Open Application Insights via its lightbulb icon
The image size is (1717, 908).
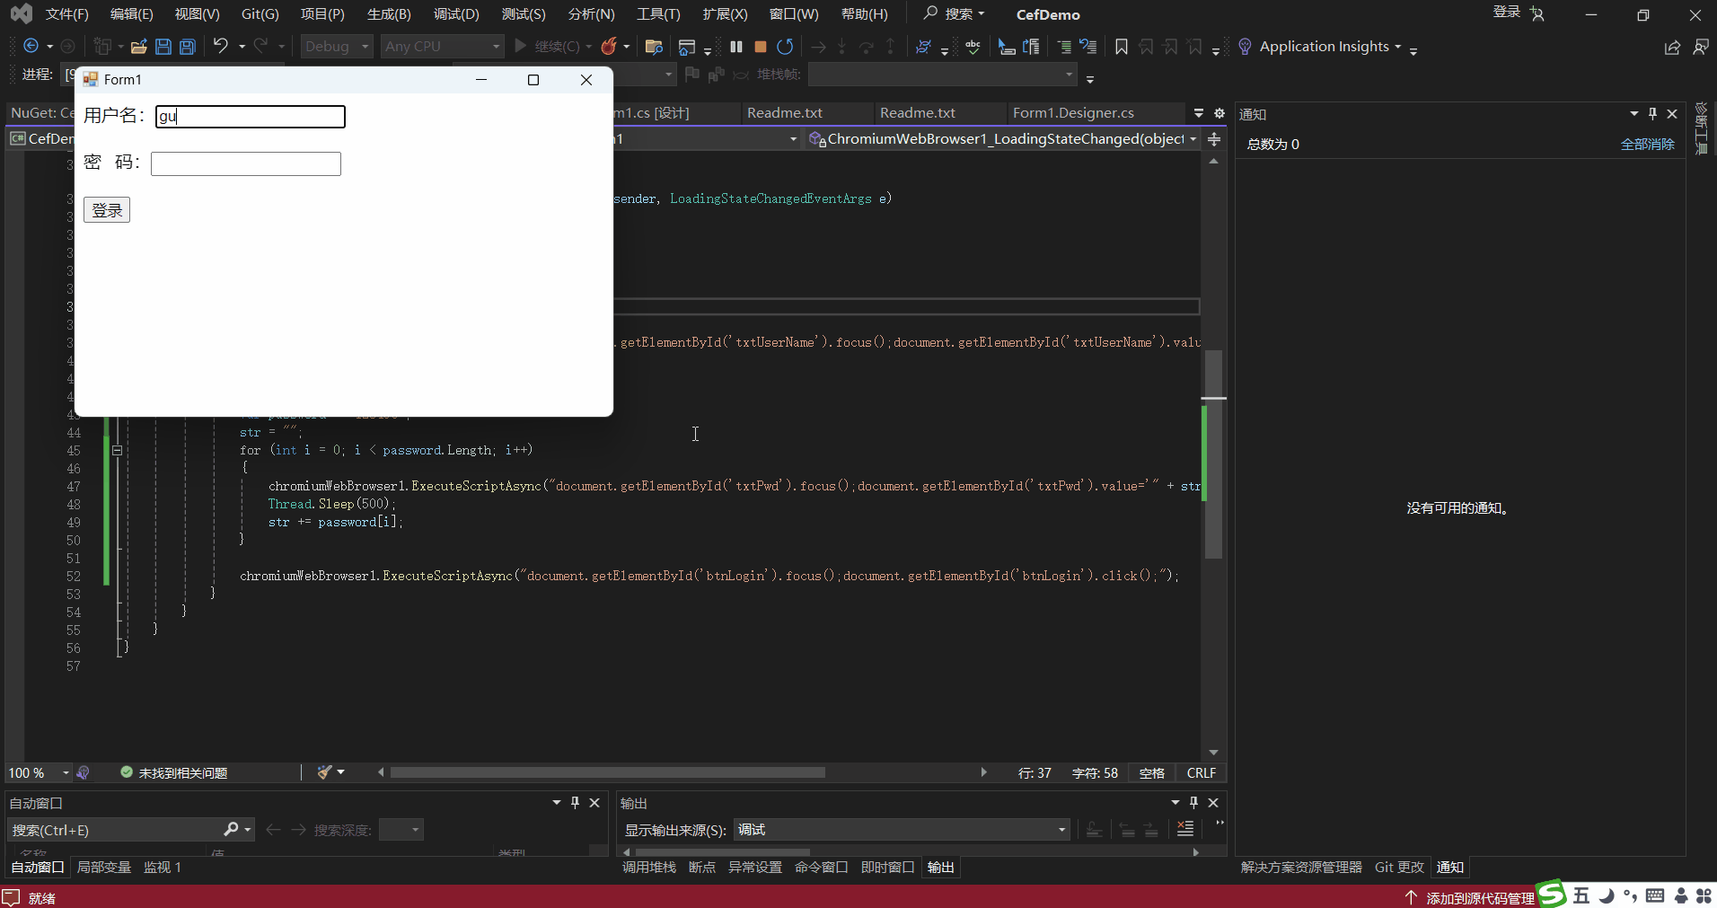tap(1246, 46)
